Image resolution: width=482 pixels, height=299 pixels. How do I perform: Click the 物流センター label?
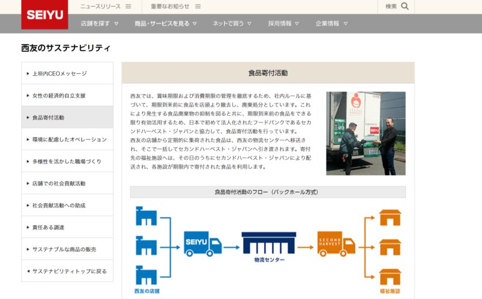coord(269,260)
